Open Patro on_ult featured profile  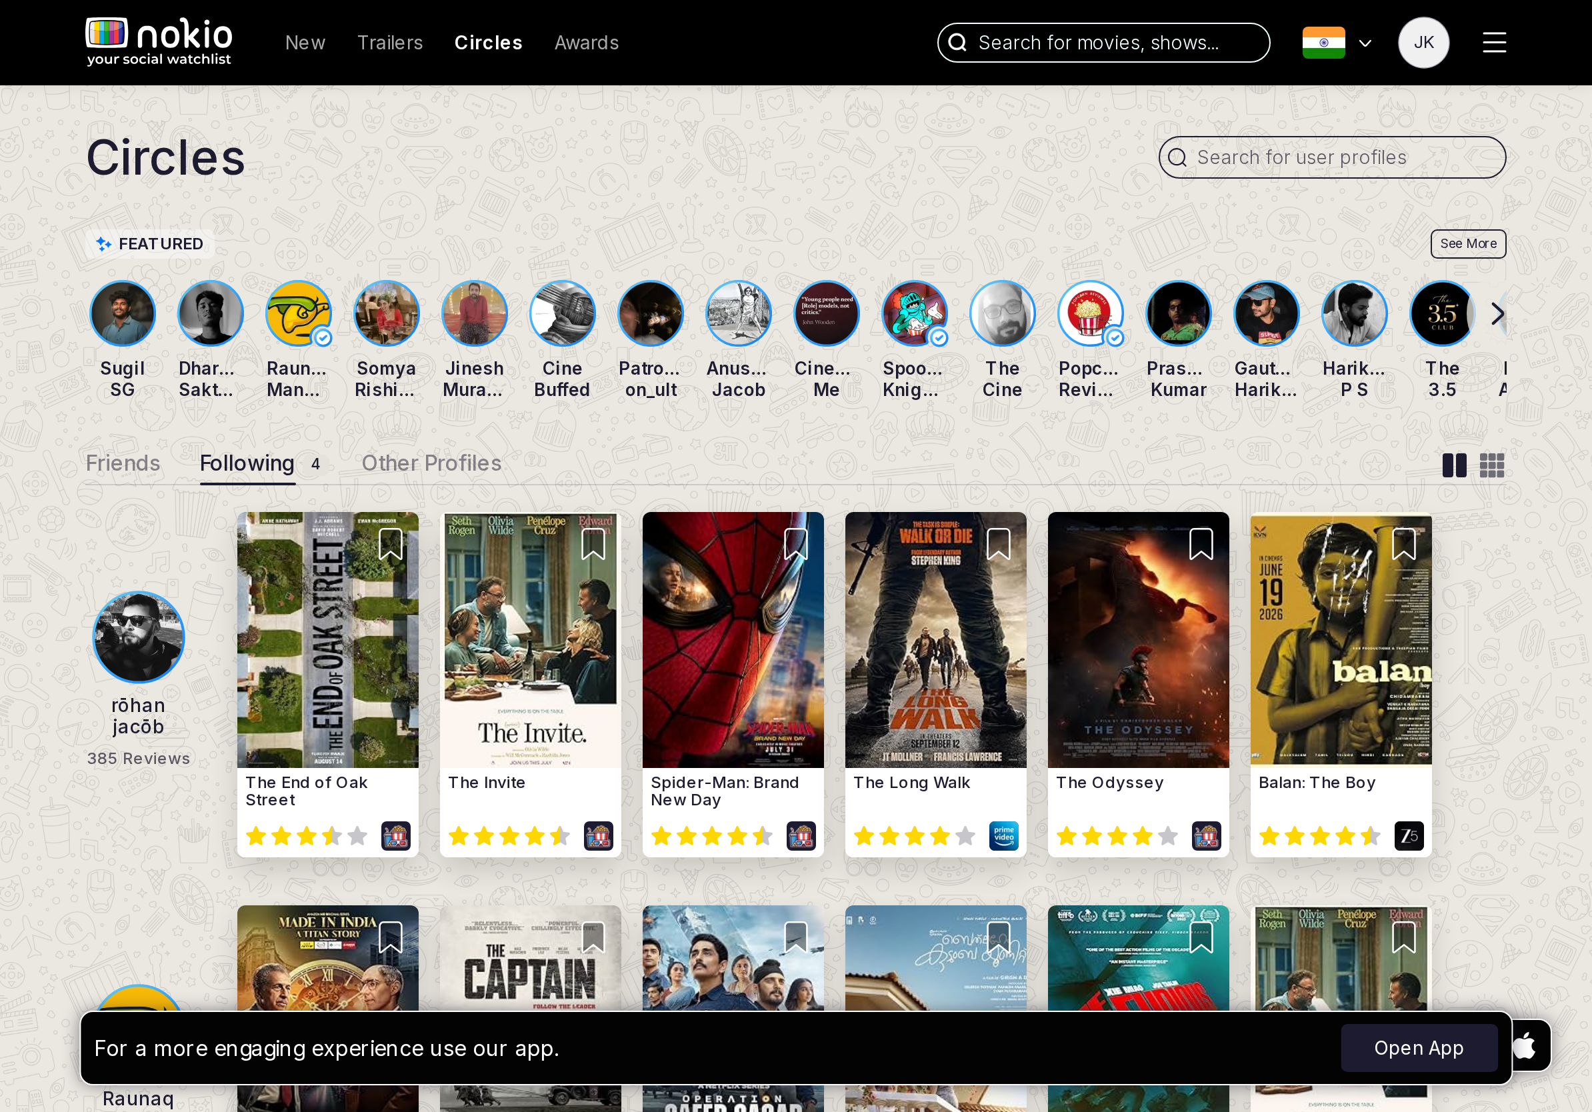(651, 313)
